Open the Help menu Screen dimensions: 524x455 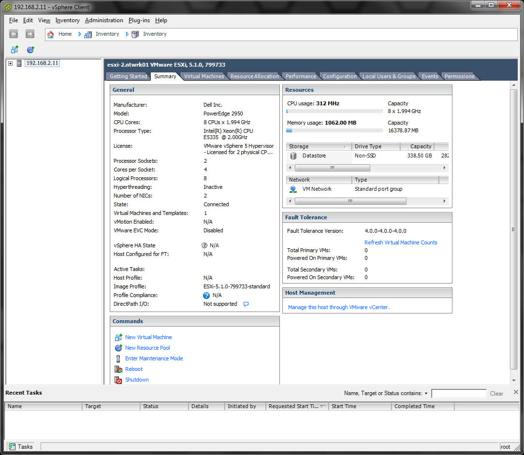(x=161, y=20)
